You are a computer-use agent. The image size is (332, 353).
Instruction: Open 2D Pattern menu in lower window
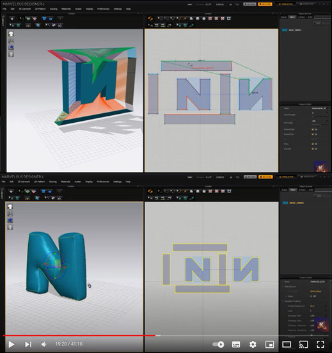coord(40,182)
